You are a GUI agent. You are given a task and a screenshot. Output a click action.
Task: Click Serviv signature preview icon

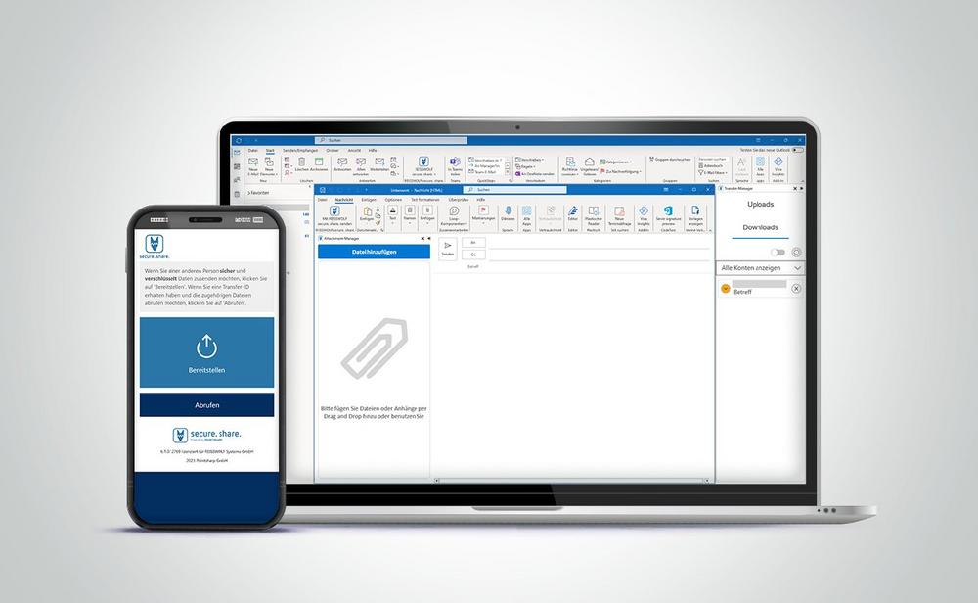(x=668, y=211)
